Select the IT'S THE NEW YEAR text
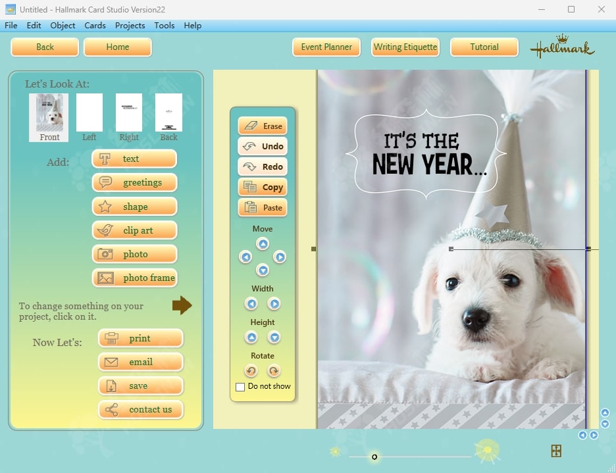Image resolution: width=616 pixels, height=473 pixels. (x=429, y=154)
